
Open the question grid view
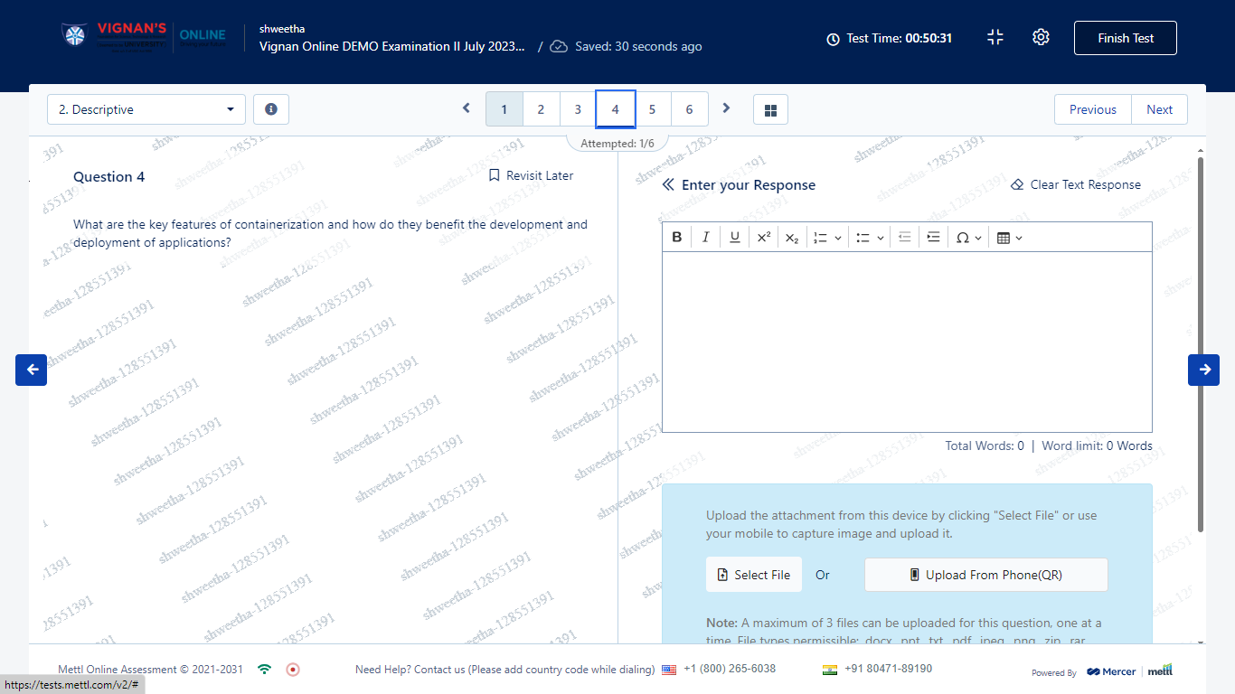770,109
